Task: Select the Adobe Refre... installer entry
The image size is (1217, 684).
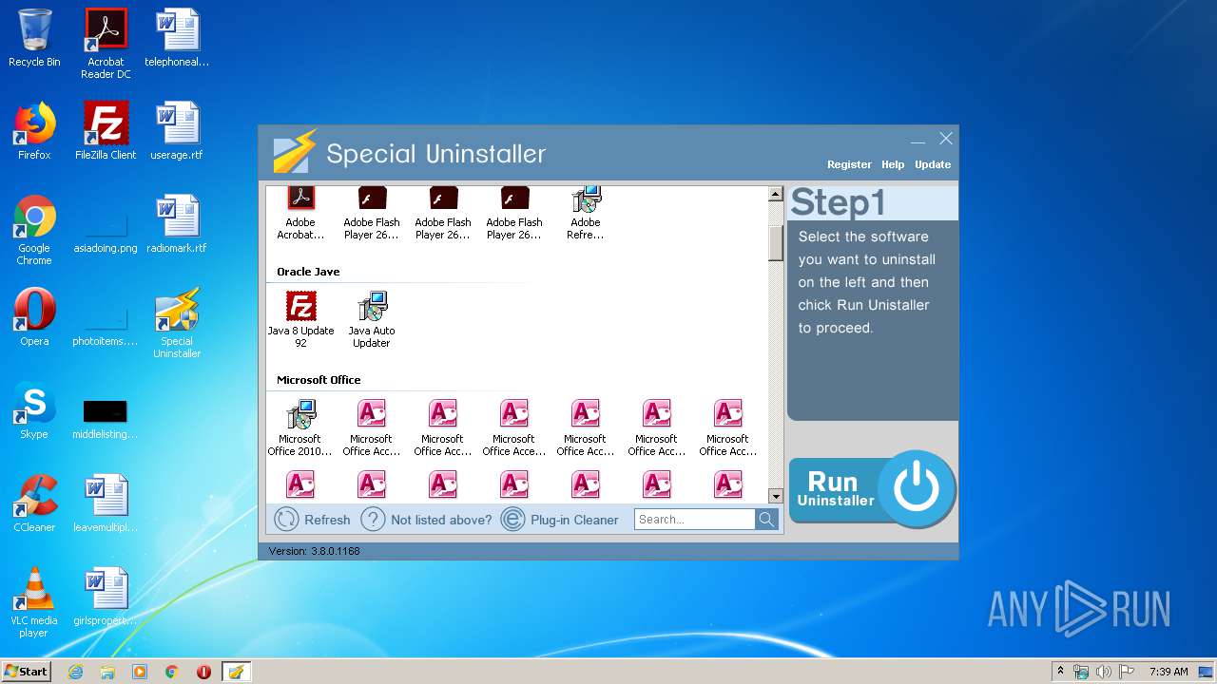Action: click(586, 214)
